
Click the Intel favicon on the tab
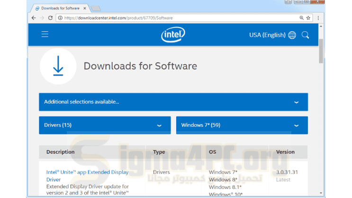[x=37, y=9]
